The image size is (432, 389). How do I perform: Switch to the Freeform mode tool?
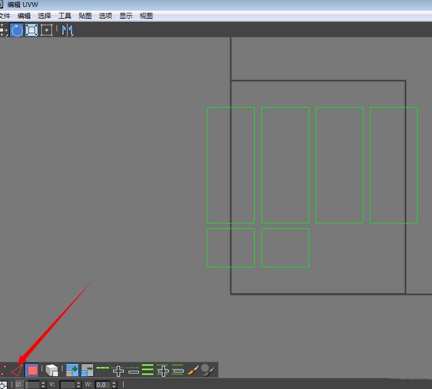(47, 30)
